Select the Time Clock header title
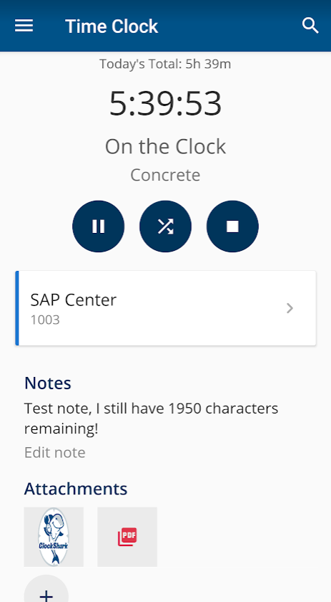Screen dimensions: 331x602 click(112, 27)
